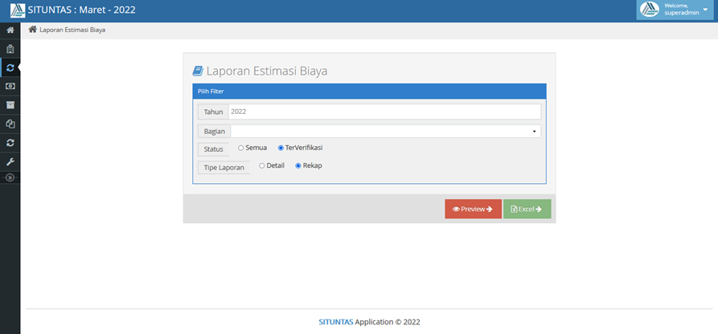This screenshot has height=334, width=718.
Task: Select the highlighted blue refresh sidebar icon
Action: point(10,67)
